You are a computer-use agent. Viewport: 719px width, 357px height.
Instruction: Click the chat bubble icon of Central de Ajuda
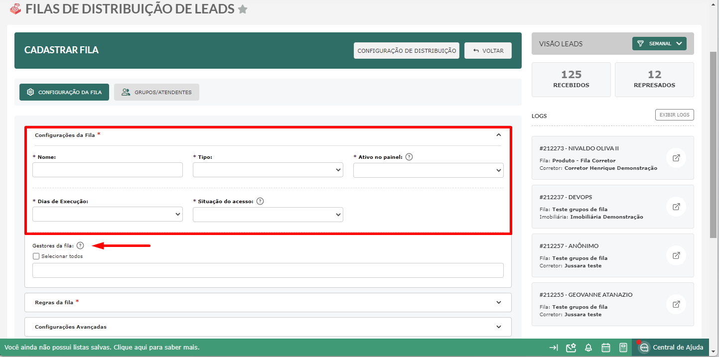pyautogui.click(x=644, y=348)
